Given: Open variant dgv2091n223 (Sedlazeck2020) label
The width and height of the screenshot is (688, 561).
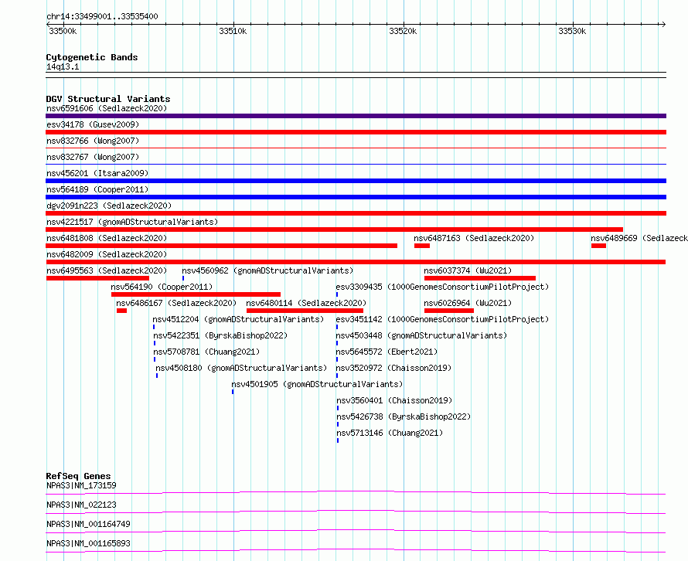Looking at the screenshot, I should pos(109,206).
